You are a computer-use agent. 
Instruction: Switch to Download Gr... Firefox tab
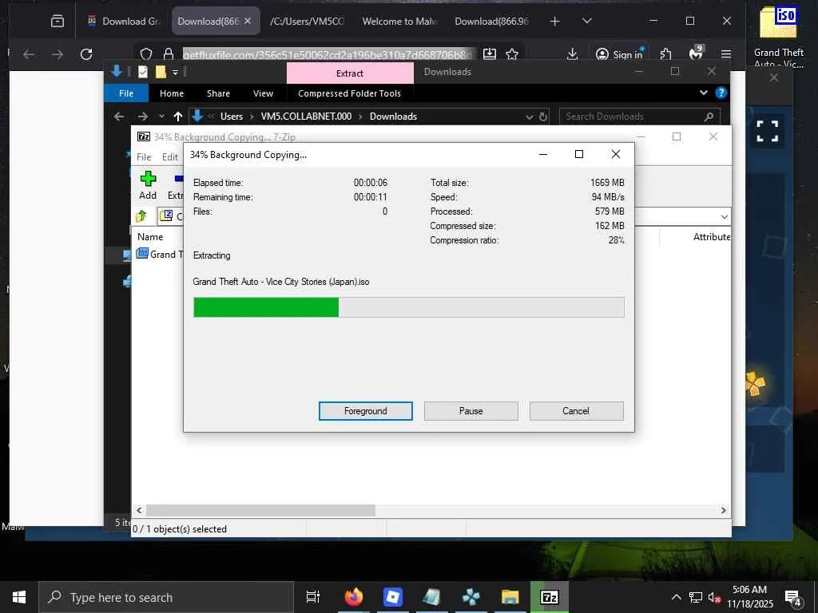click(124, 21)
